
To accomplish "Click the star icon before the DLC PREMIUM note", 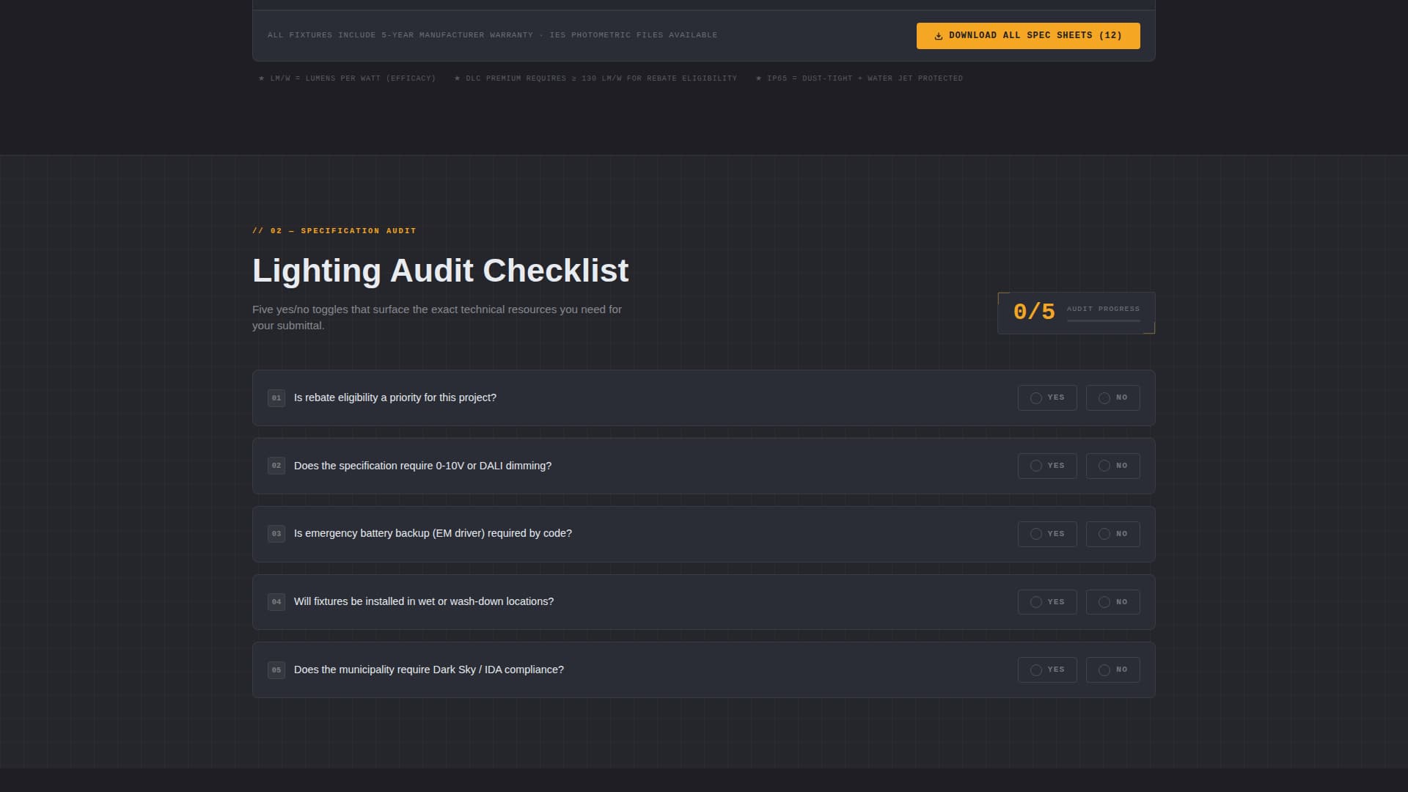I will (455, 78).
